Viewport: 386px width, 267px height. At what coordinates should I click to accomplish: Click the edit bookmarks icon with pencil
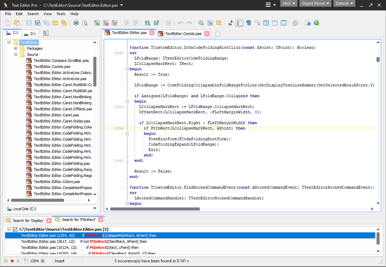[x=114, y=23]
